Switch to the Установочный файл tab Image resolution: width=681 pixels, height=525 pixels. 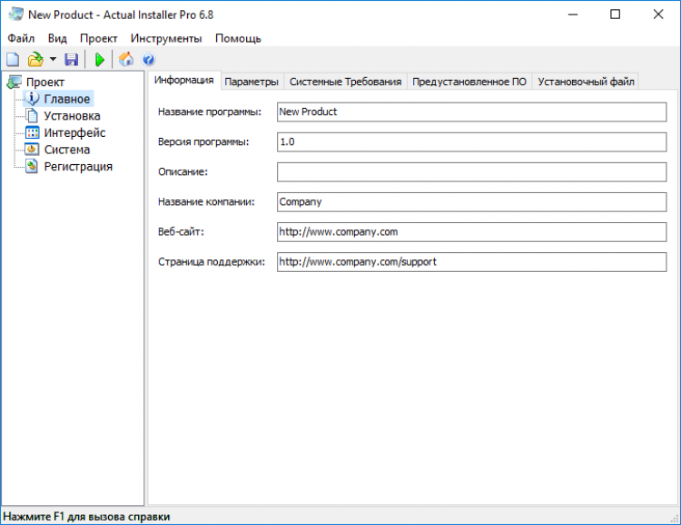point(586,82)
